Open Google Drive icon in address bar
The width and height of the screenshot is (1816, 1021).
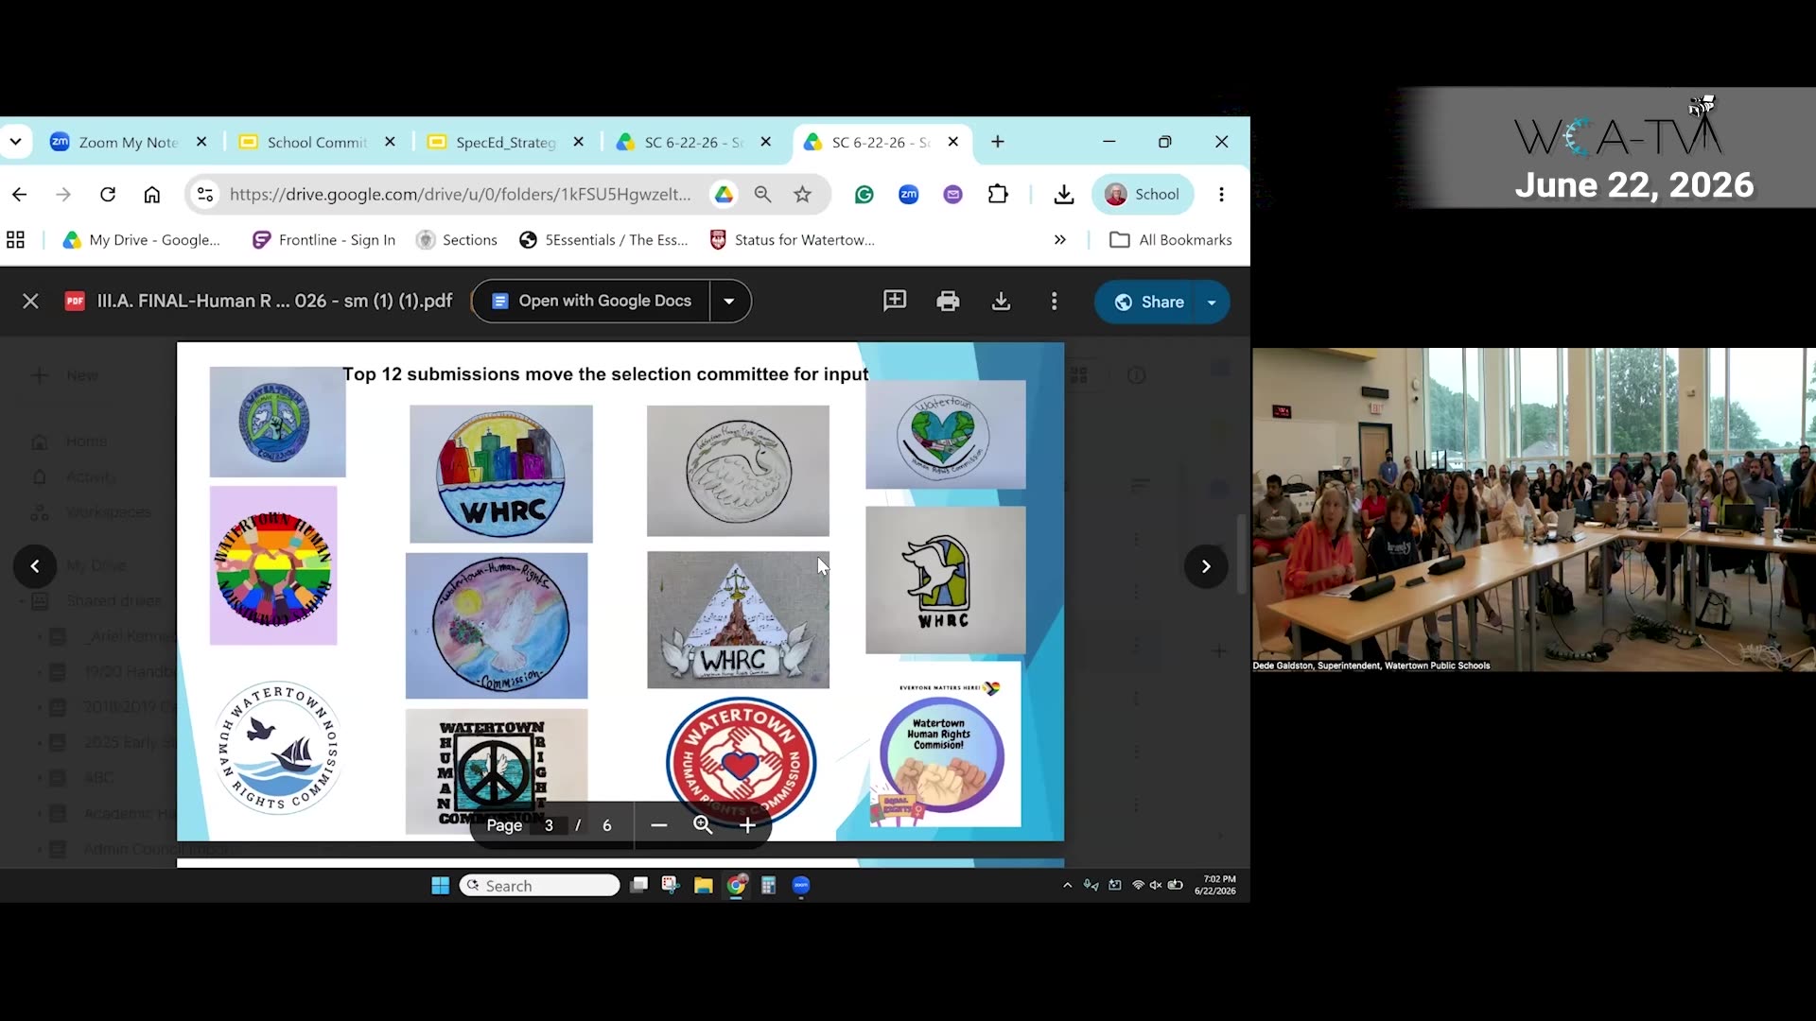[724, 194]
